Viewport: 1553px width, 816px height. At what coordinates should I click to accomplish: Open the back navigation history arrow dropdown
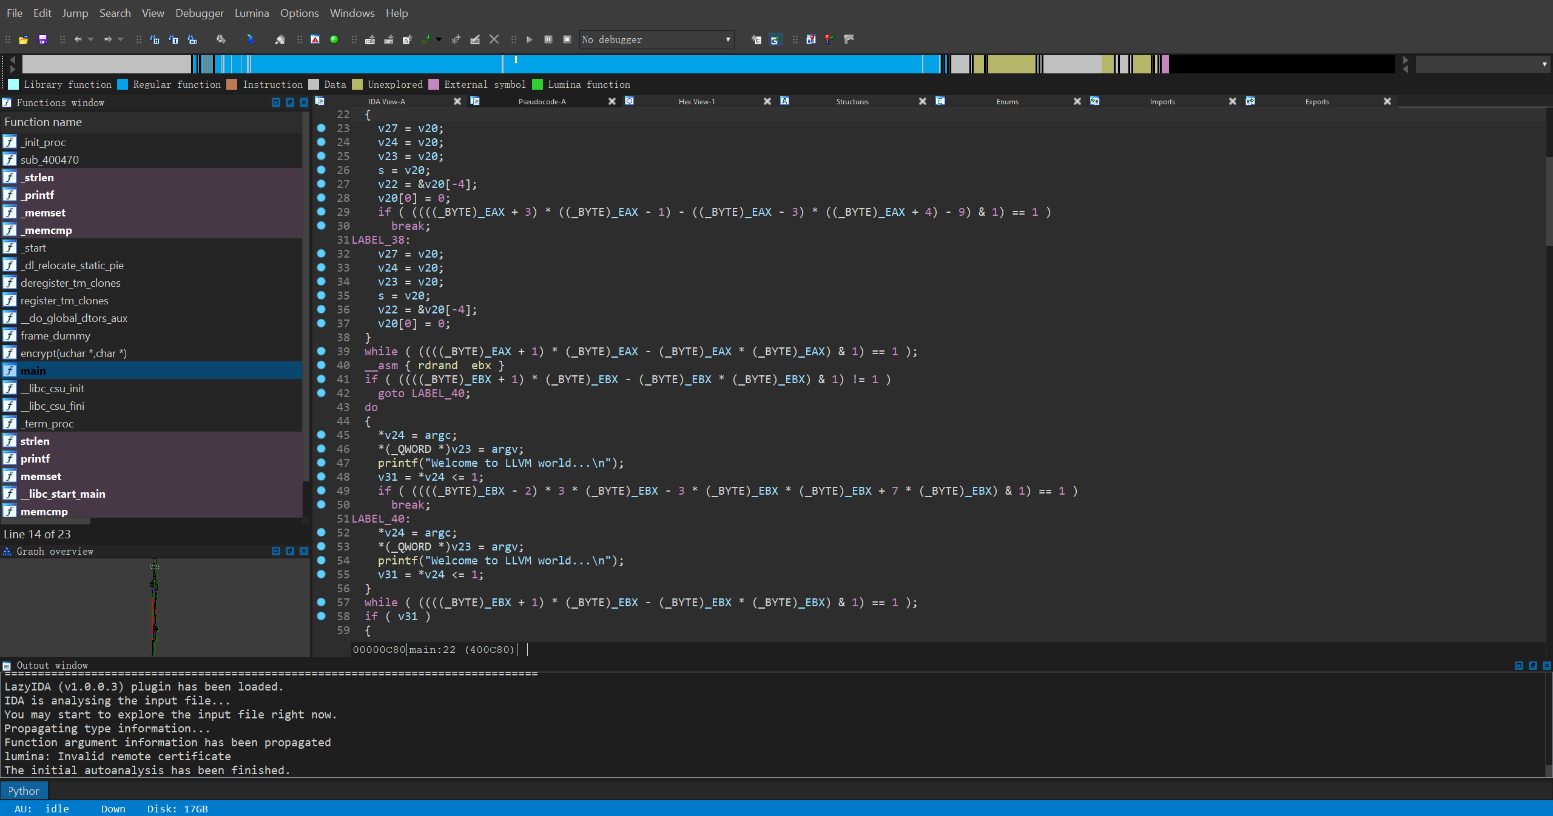[91, 39]
